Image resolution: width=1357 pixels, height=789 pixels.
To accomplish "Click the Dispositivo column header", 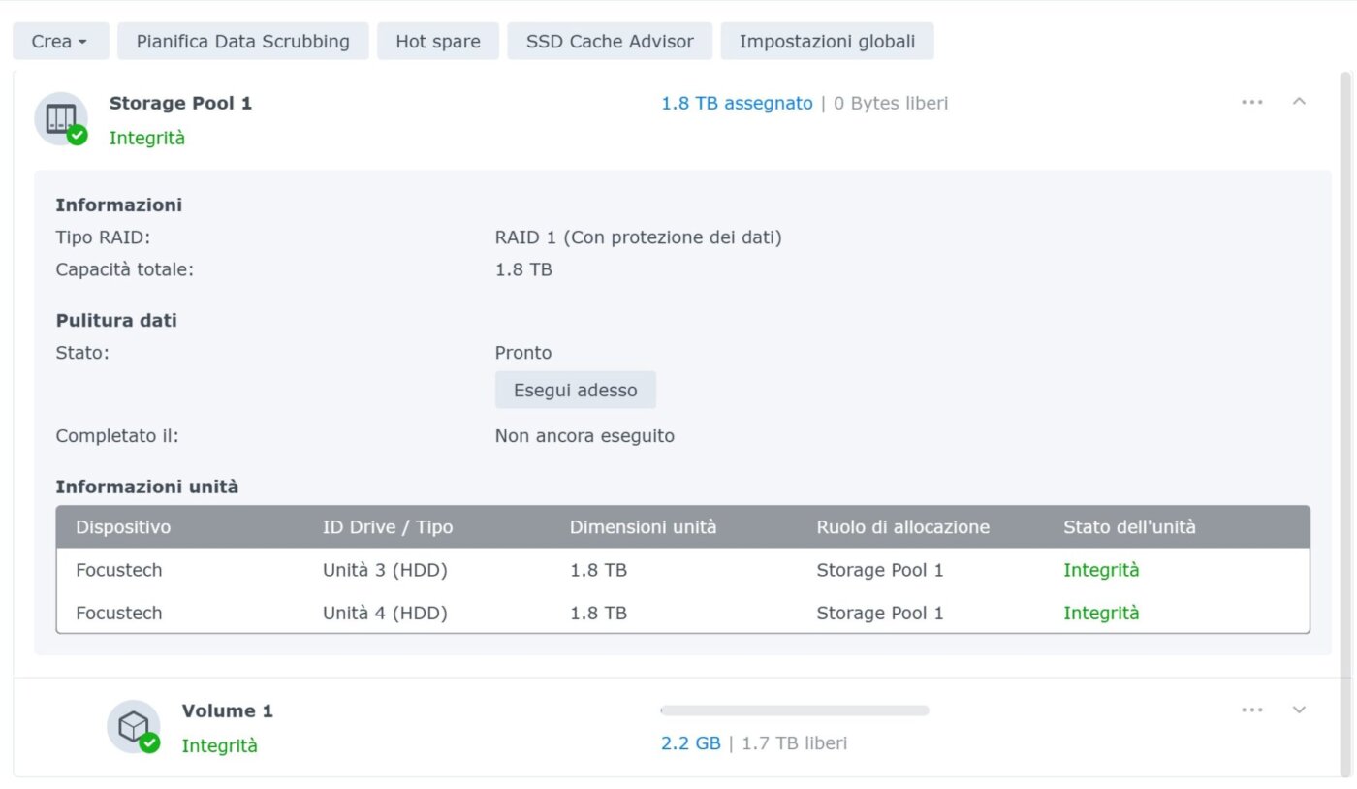I will [x=123, y=527].
